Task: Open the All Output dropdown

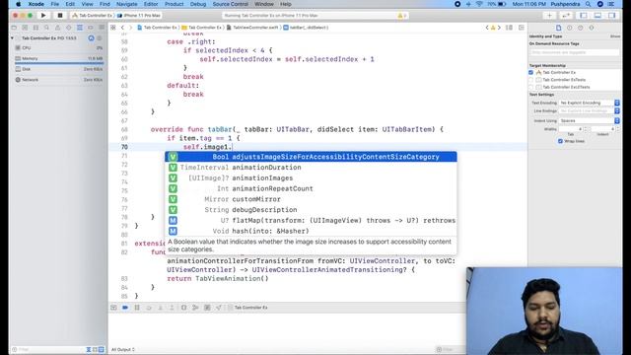Action: (123, 349)
